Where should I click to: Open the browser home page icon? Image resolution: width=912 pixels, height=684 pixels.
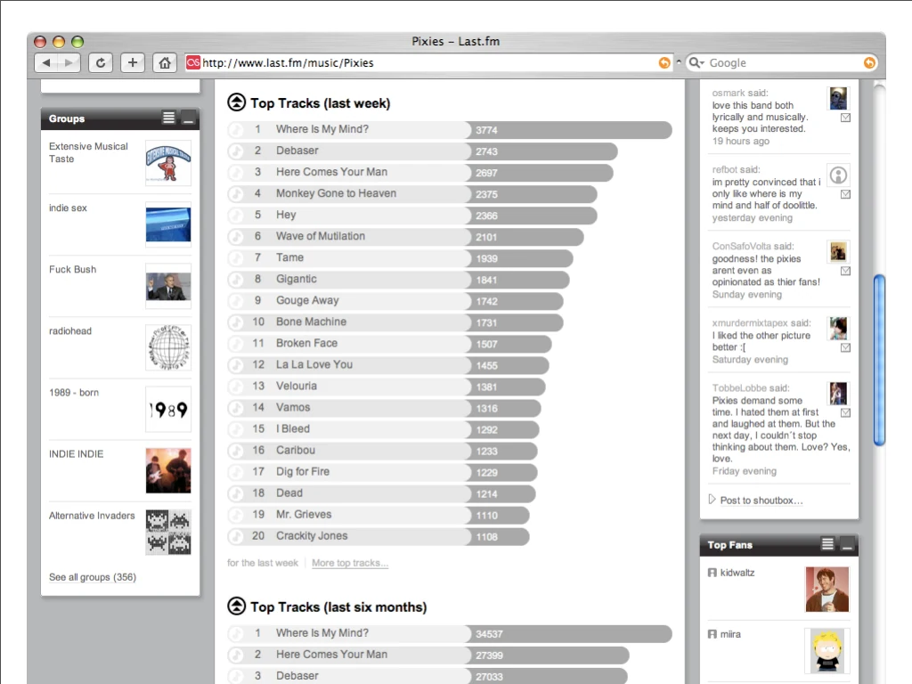[165, 63]
